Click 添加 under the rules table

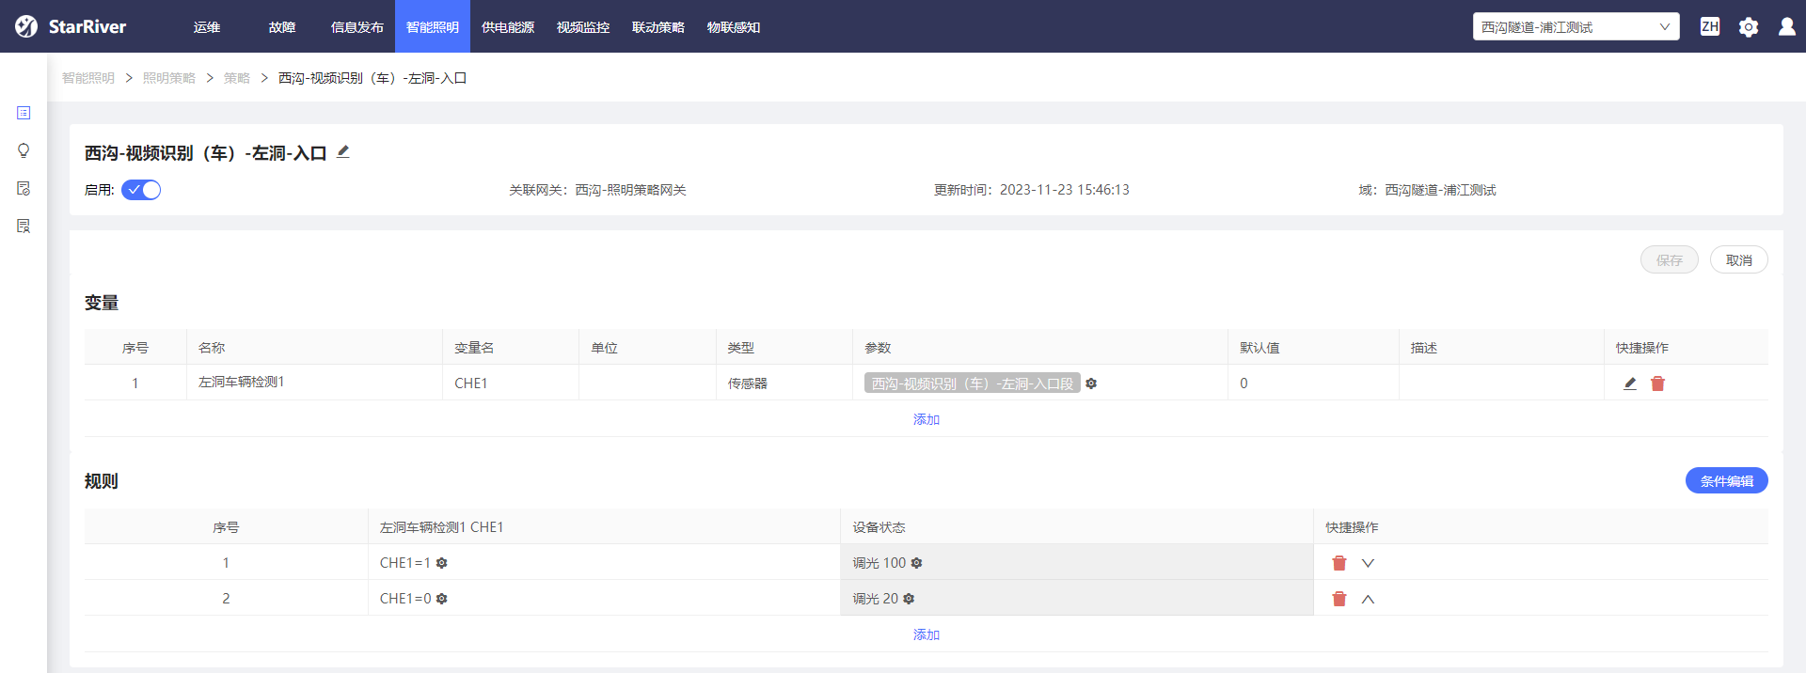(927, 634)
